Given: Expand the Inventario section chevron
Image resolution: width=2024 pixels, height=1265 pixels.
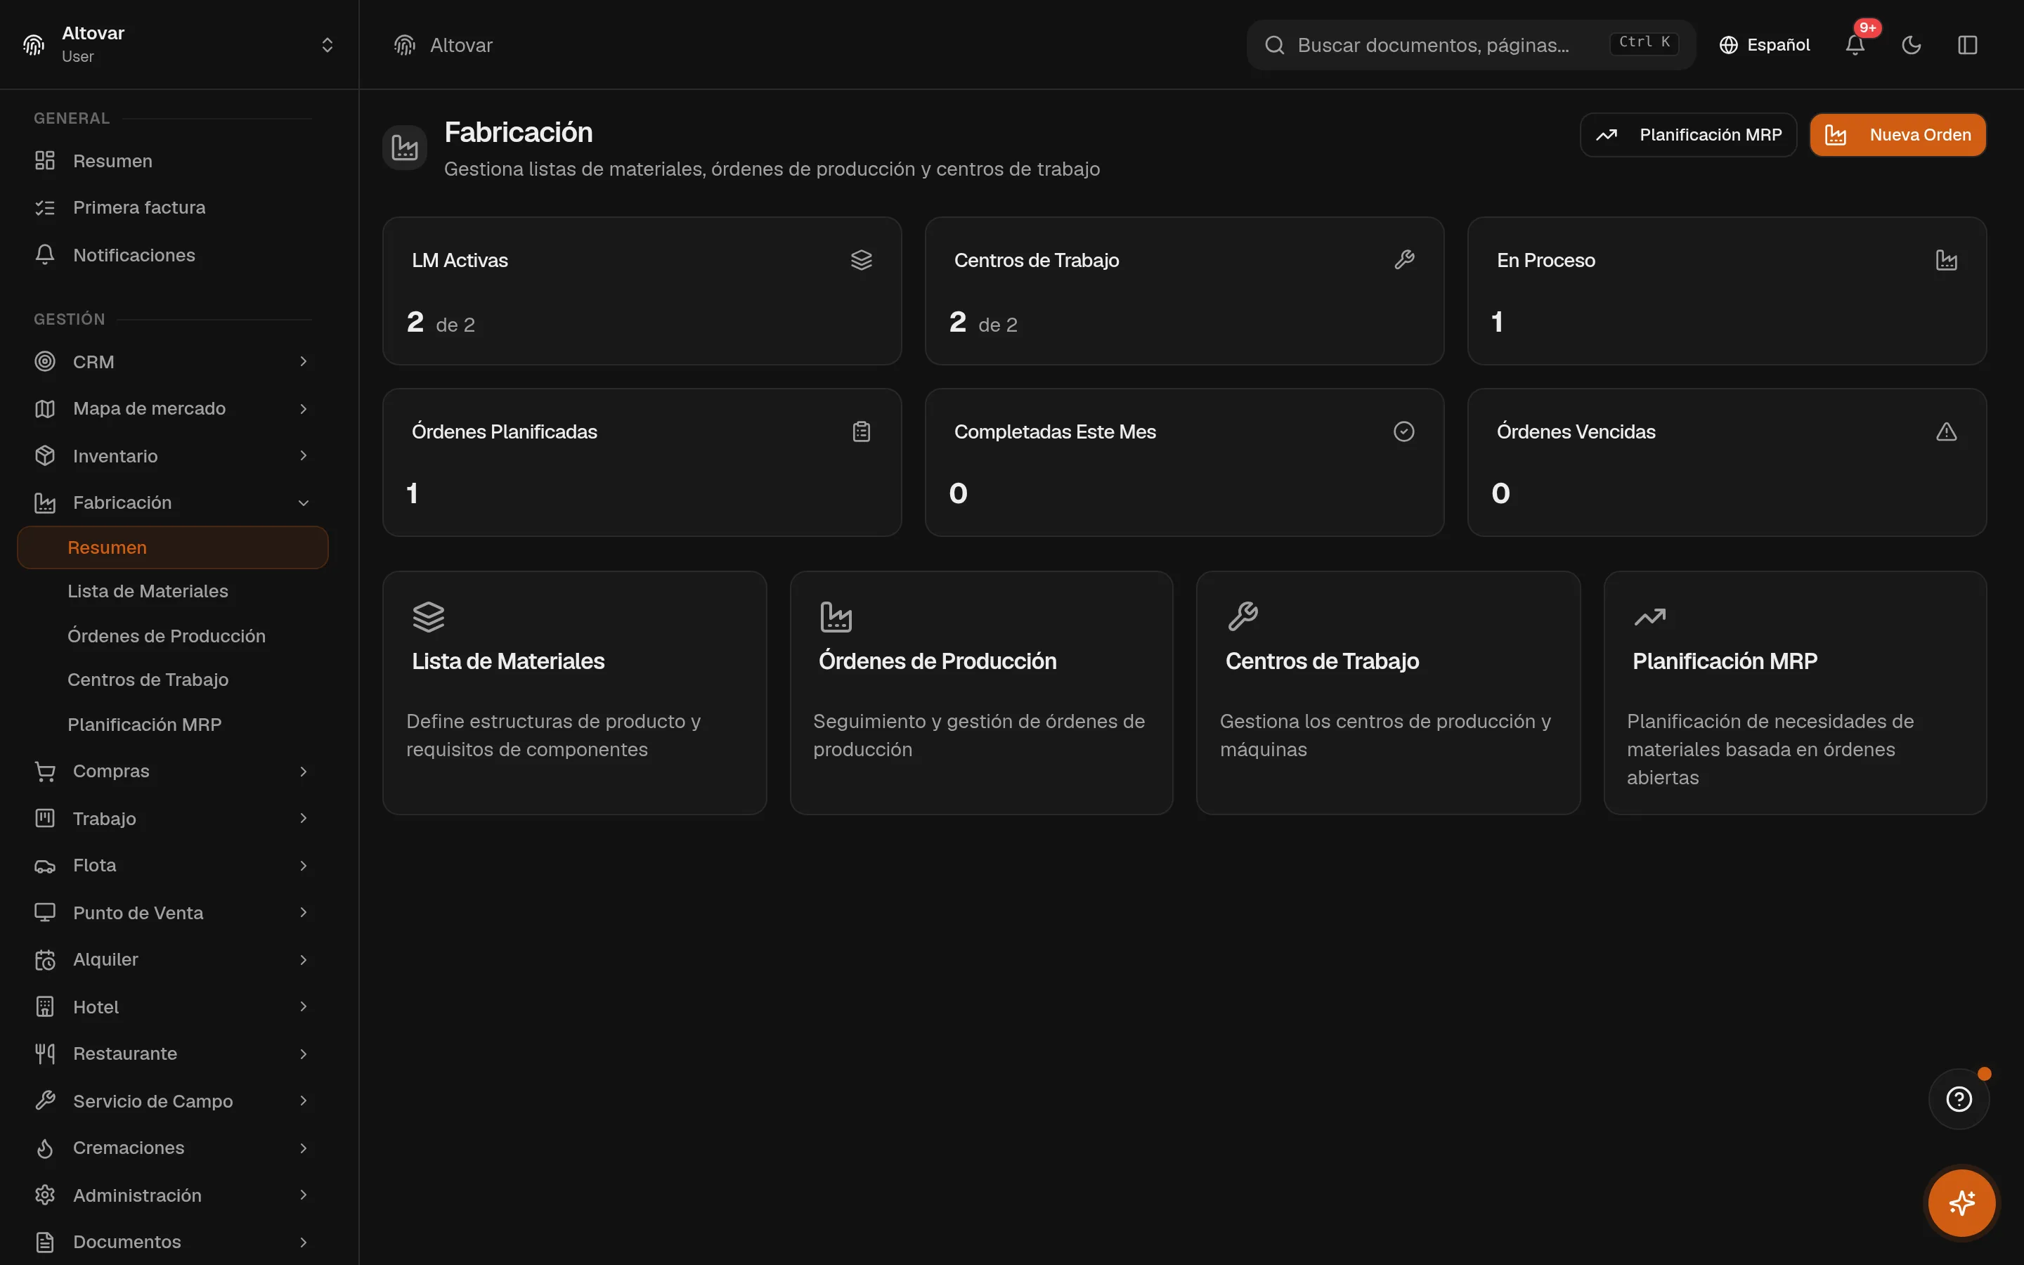Looking at the screenshot, I should [304, 456].
